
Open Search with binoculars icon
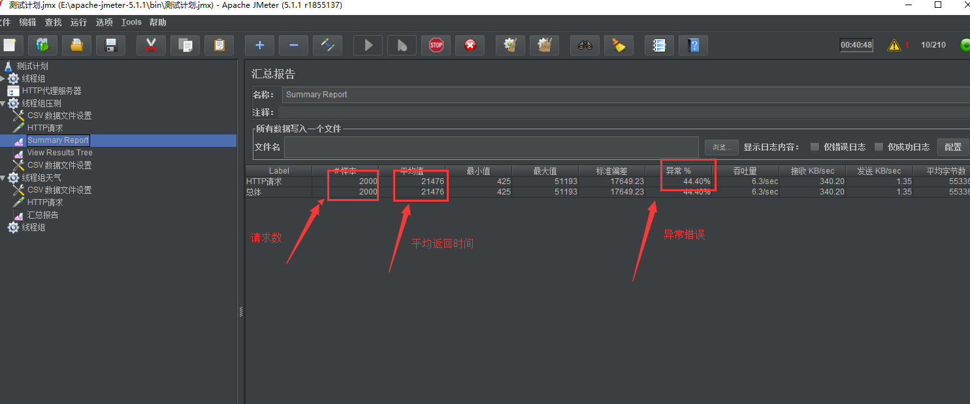click(x=585, y=45)
